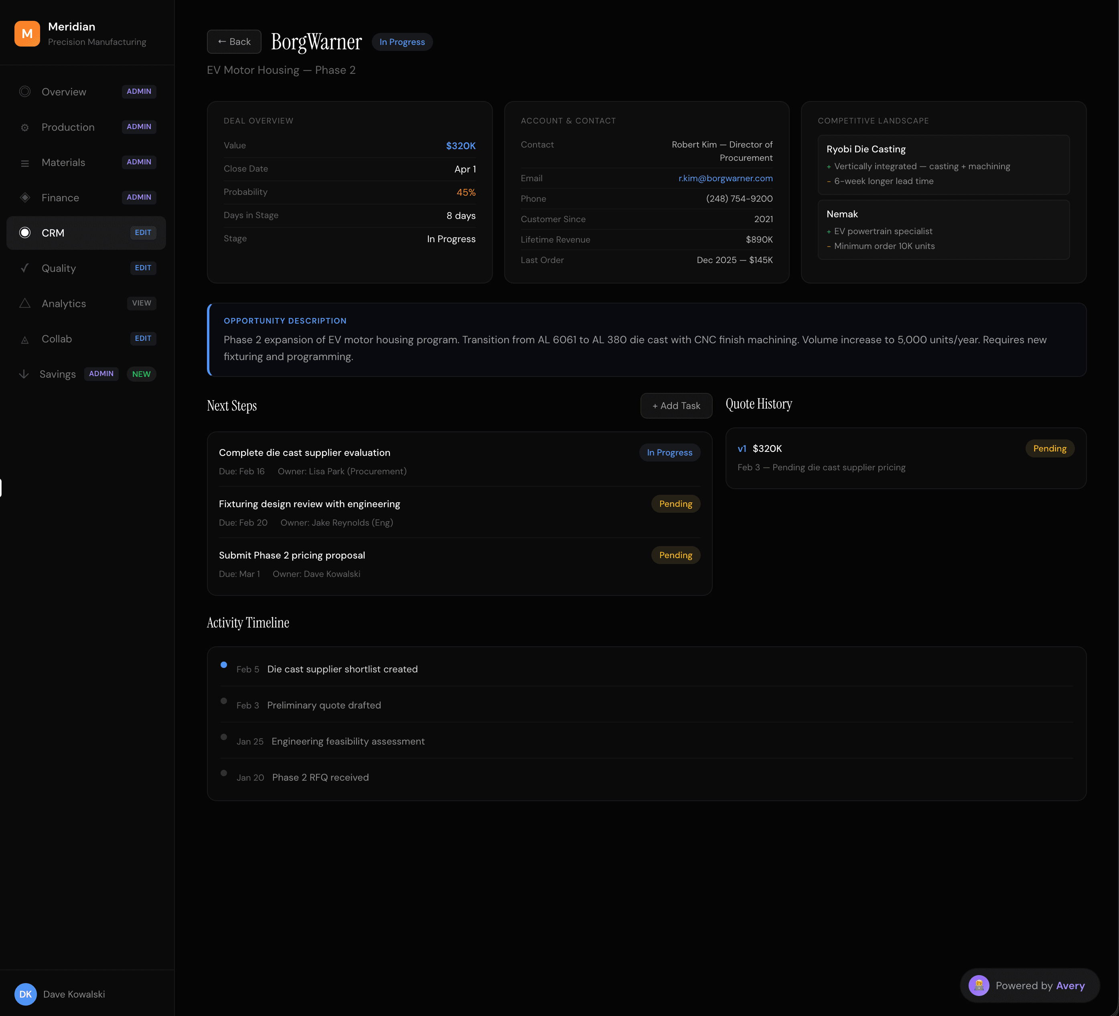This screenshot has height=1016, width=1119.
Task: Click In Progress badge beside BorgWarner title
Action: 402,42
